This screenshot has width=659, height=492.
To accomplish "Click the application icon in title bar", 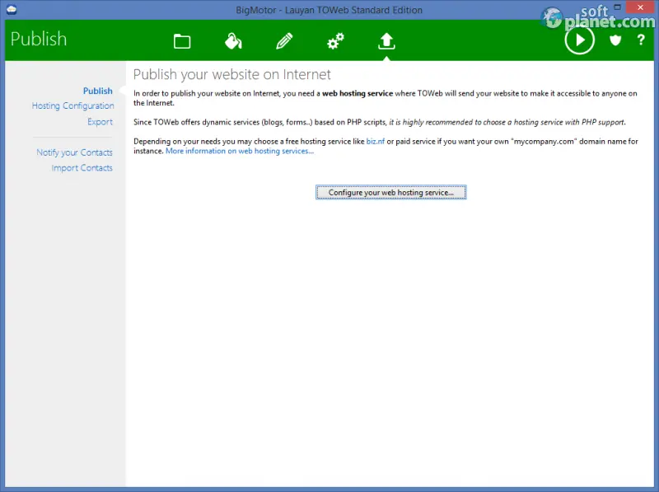I will (12, 9).
